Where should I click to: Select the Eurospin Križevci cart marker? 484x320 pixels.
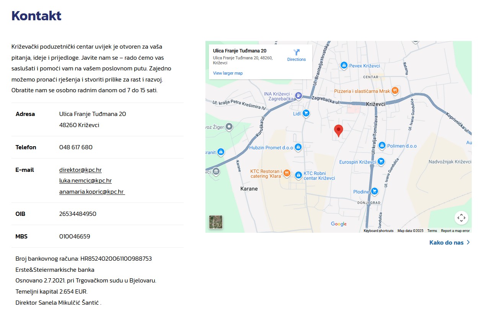[381, 162]
